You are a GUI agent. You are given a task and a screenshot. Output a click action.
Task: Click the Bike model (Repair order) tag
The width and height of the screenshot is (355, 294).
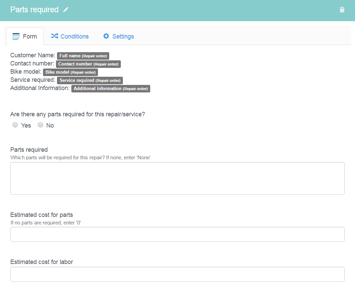pyautogui.click(x=70, y=72)
